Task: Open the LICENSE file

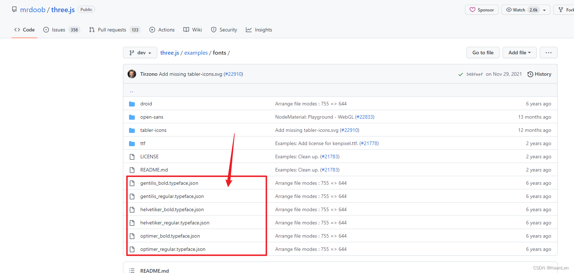Action: tap(149, 157)
